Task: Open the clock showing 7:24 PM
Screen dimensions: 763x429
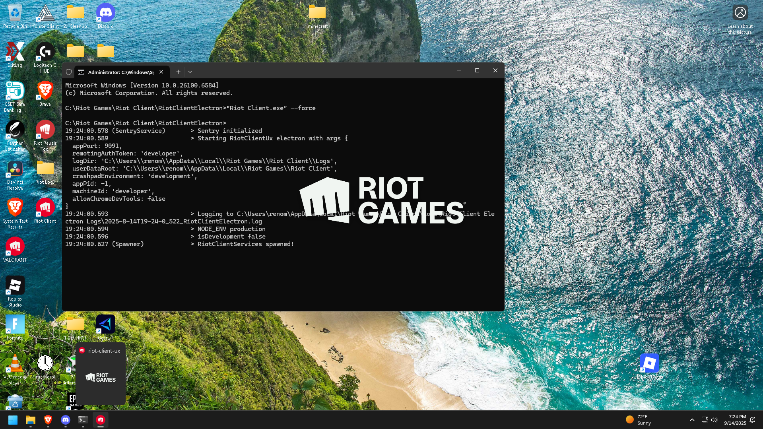Action: coord(735,420)
